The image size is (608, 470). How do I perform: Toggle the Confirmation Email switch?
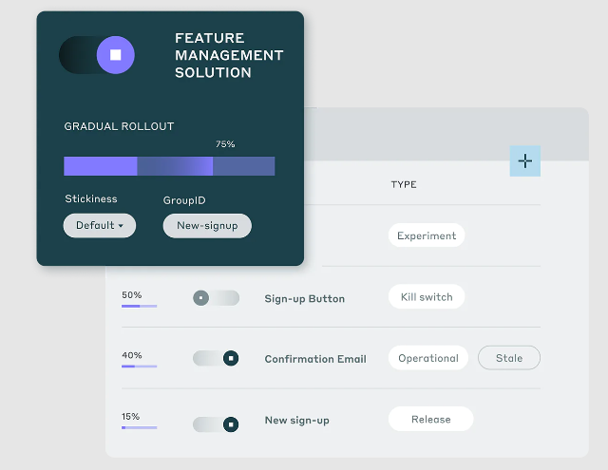(216, 358)
